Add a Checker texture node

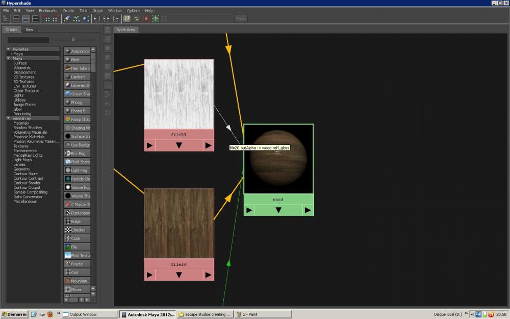[76, 230]
